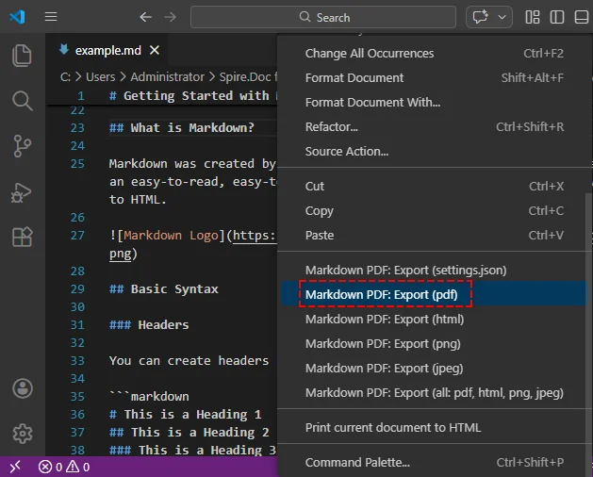
Task: Choose Format Document
Action: pyautogui.click(x=435, y=78)
